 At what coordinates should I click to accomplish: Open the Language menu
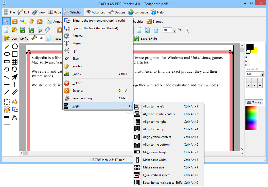pos(138,12)
